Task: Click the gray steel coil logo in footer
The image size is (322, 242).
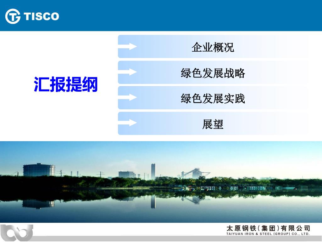Action: pyautogui.click(x=17, y=233)
